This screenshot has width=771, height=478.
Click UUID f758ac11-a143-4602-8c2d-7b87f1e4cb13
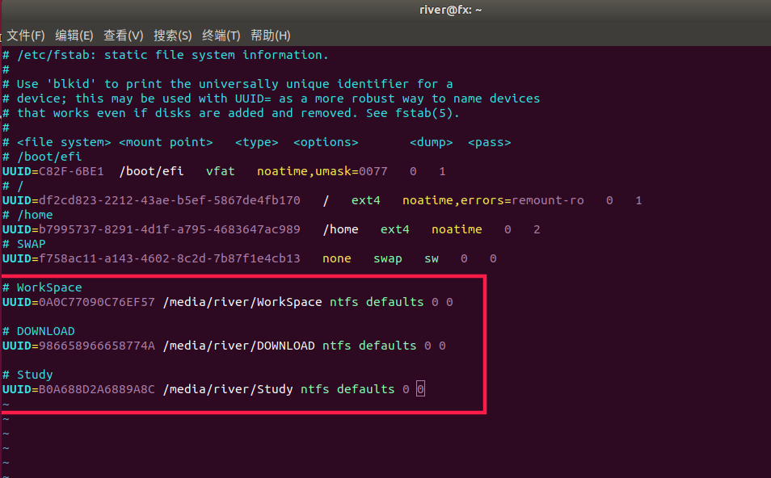[170, 258]
